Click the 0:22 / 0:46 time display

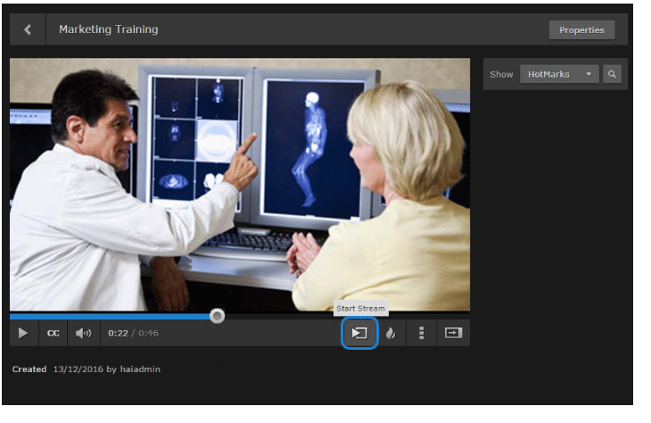click(x=133, y=333)
